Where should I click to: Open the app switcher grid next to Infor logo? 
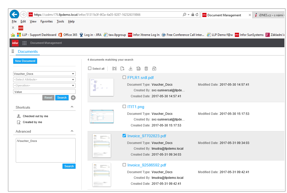coord(24,43)
